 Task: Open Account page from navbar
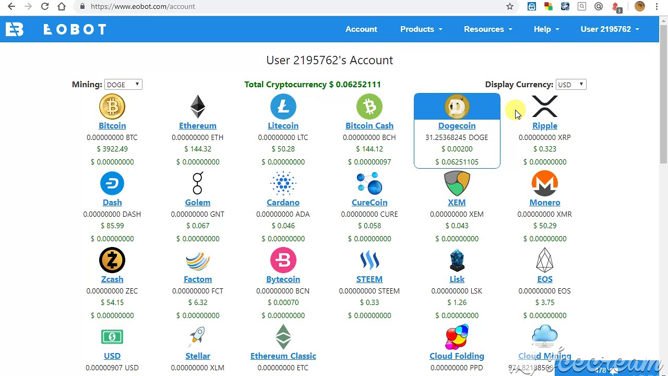[x=361, y=29]
